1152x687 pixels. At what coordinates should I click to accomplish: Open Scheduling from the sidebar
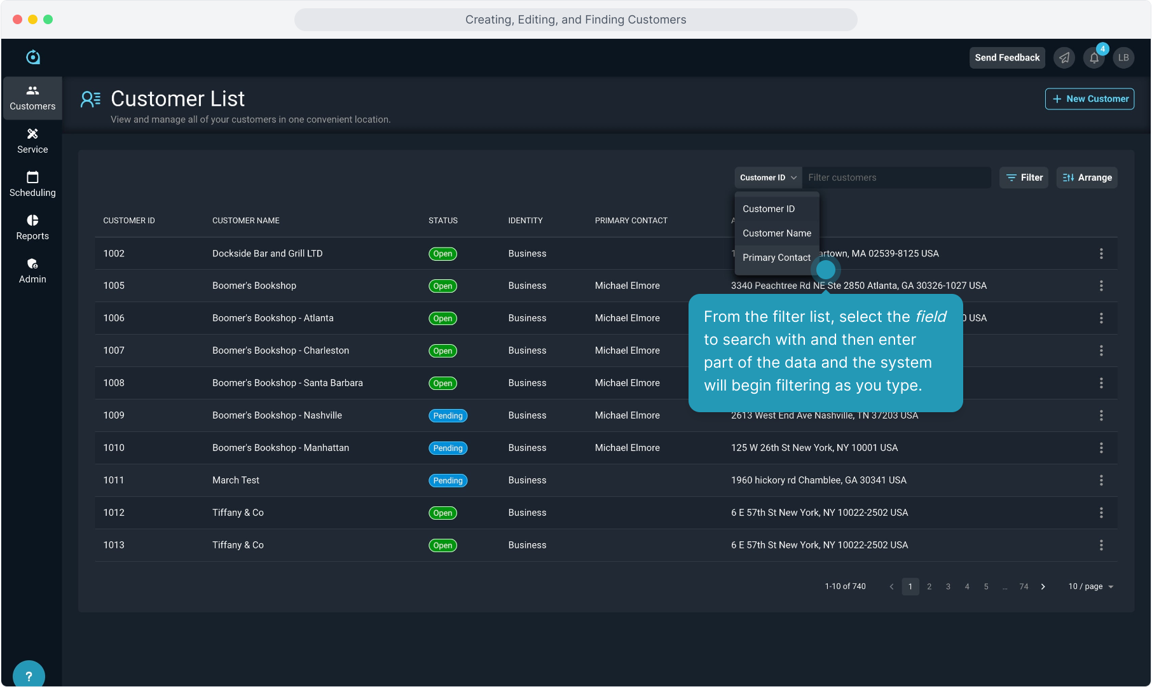pyautogui.click(x=32, y=184)
